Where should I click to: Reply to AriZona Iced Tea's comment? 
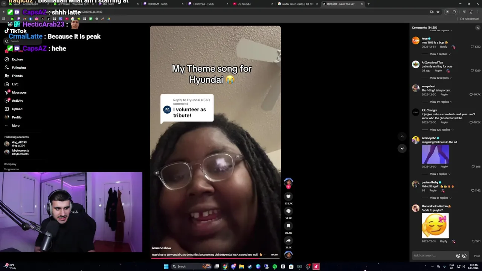(x=438, y=71)
